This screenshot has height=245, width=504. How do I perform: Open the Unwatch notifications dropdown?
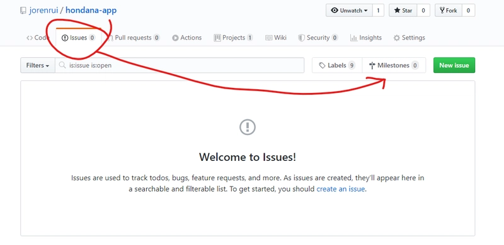tap(349, 10)
